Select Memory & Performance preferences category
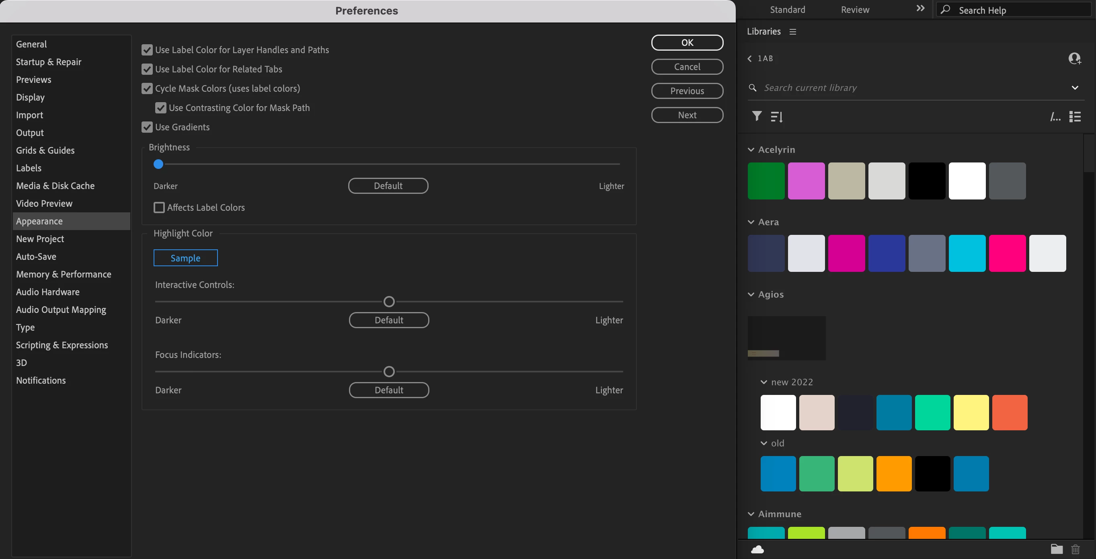Image resolution: width=1096 pixels, height=559 pixels. point(64,274)
